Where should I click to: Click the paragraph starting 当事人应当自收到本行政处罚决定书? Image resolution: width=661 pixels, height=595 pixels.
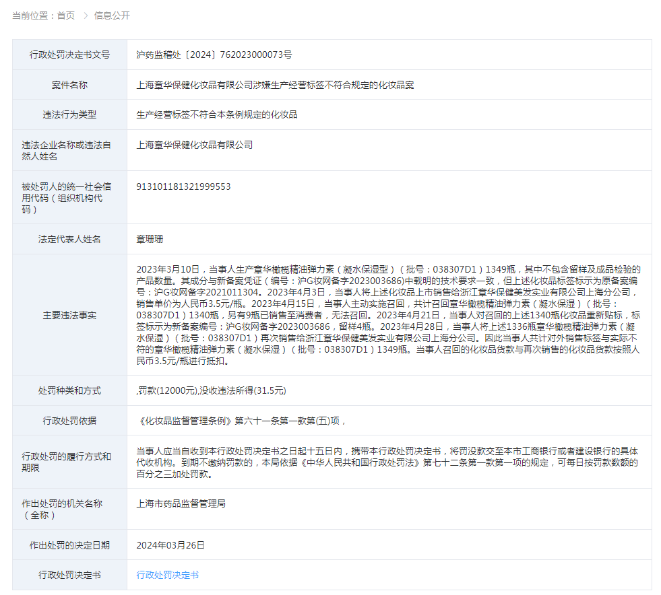click(x=387, y=462)
